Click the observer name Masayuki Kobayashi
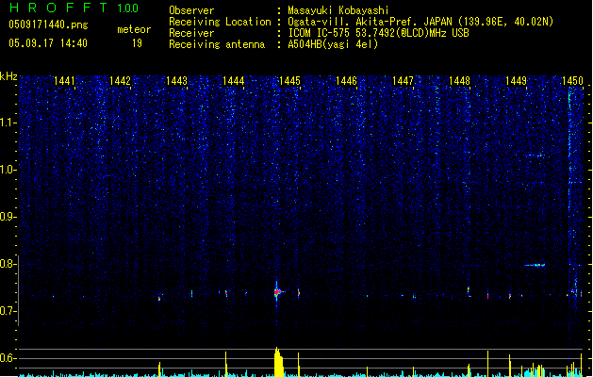The height and width of the screenshot is (377, 593). (x=338, y=10)
